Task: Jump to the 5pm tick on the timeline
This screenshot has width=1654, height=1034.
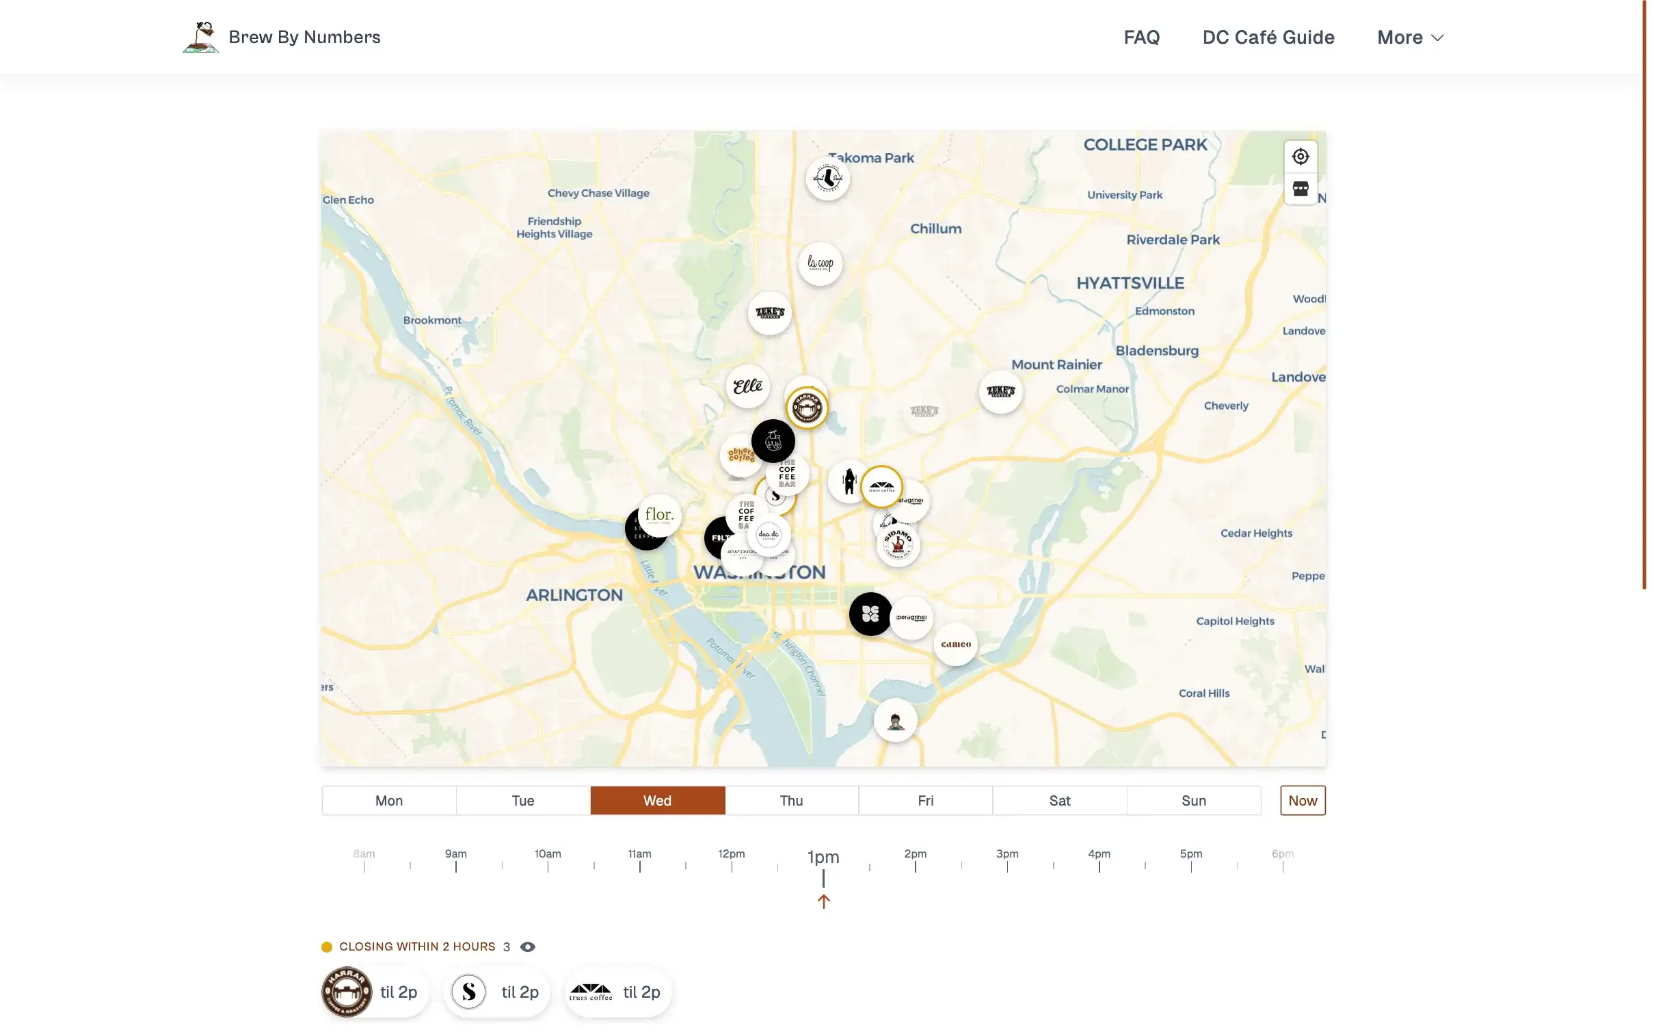Action: pyautogui.click(x=1191, y=860)
